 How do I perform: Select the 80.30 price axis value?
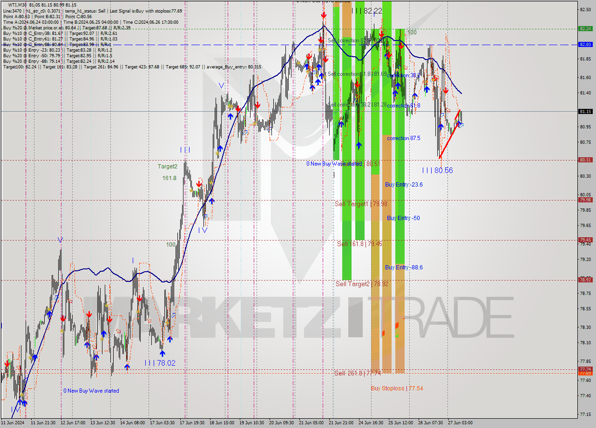click(x=585, y=176)
